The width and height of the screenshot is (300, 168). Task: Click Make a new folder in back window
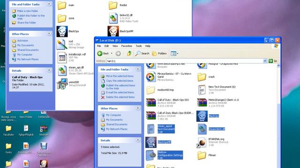click(27, 11)
